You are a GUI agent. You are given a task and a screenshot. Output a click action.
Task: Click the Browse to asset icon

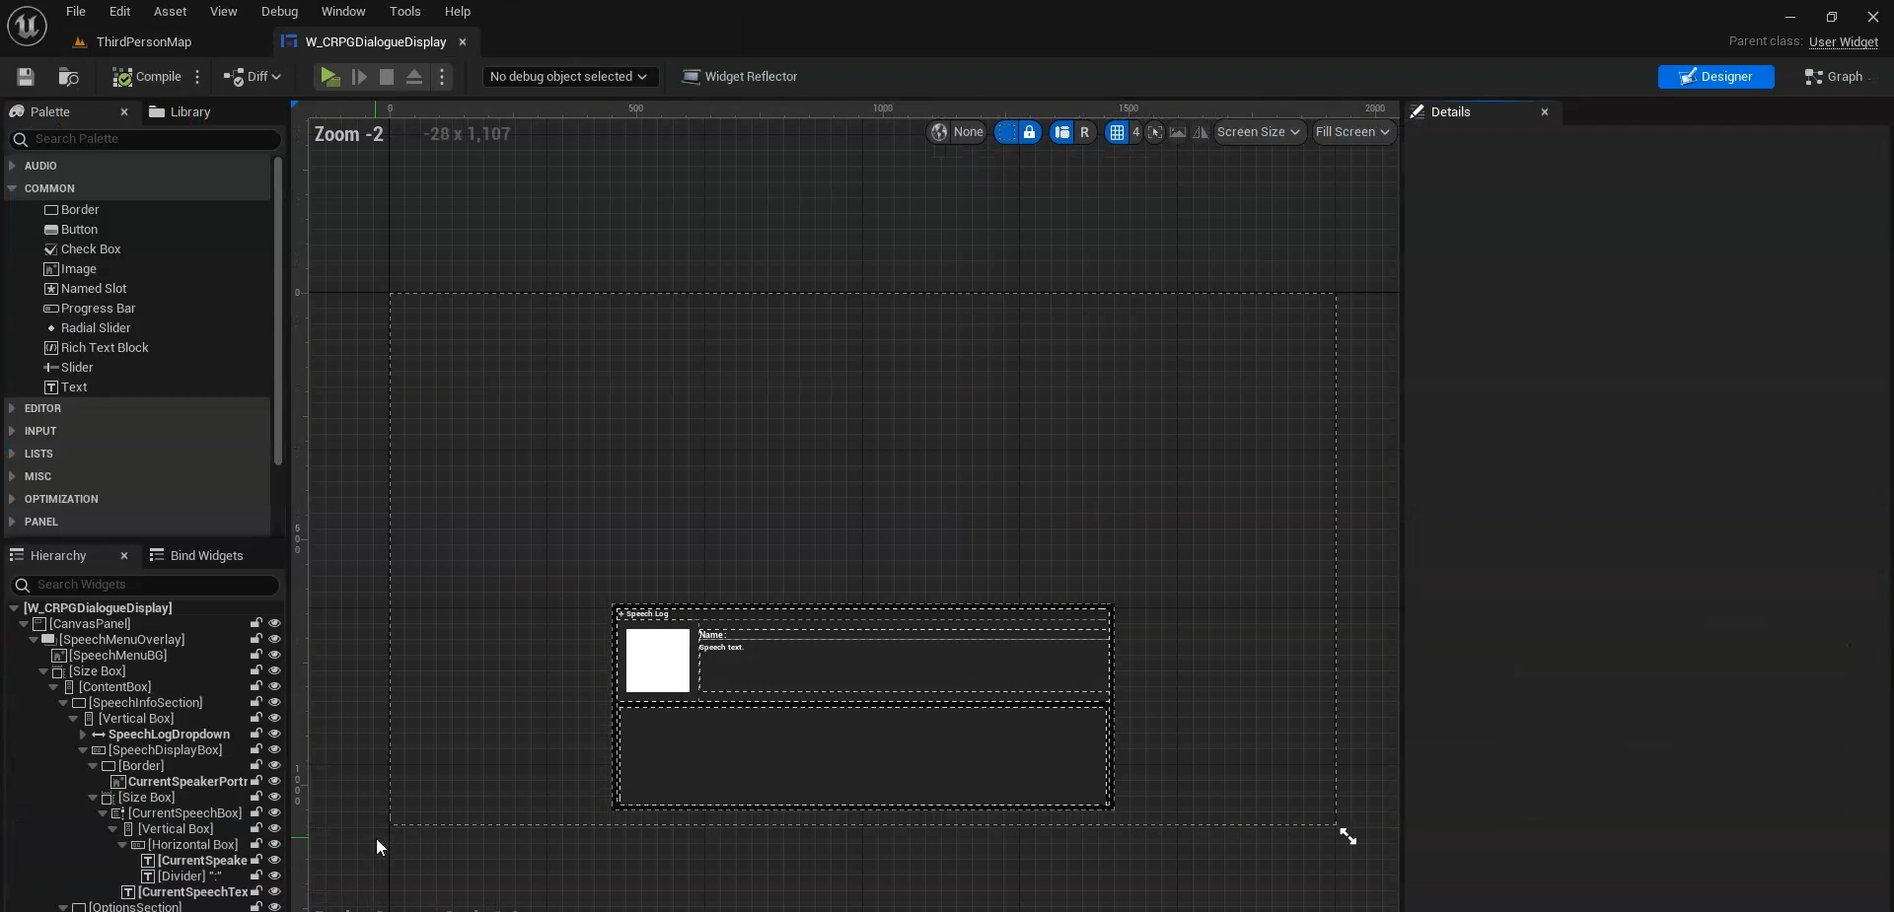click(68, 77)
